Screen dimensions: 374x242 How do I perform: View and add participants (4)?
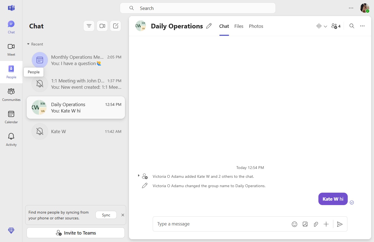tap(336, 26)
